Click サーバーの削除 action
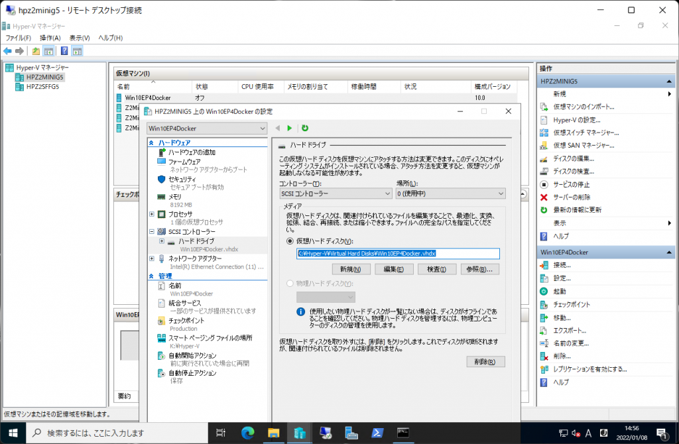Image resolution: width=679 pixels, height=444 pixels. click(571, 197)
